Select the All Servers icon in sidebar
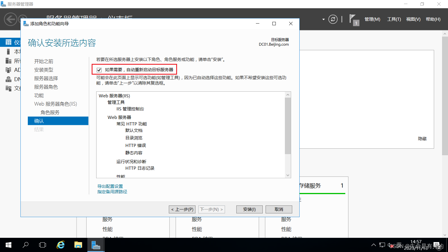 pyautogui.click(x=9, y=61)
